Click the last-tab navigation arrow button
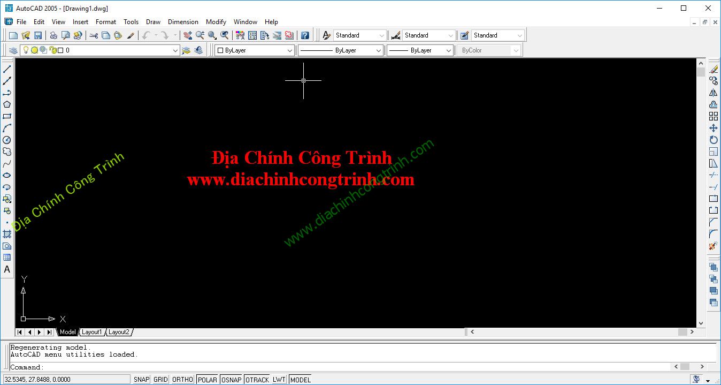721x385 pixels. coord(49,332)
